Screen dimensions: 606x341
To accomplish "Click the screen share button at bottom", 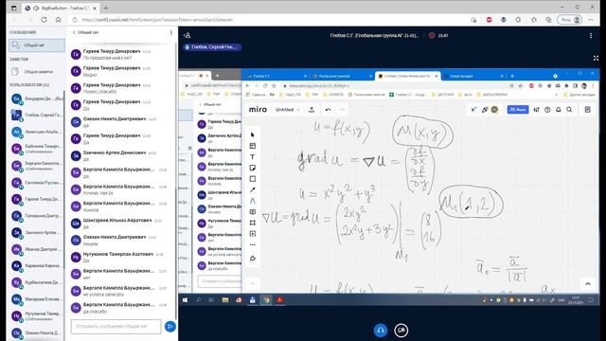I will pos(401,331).
